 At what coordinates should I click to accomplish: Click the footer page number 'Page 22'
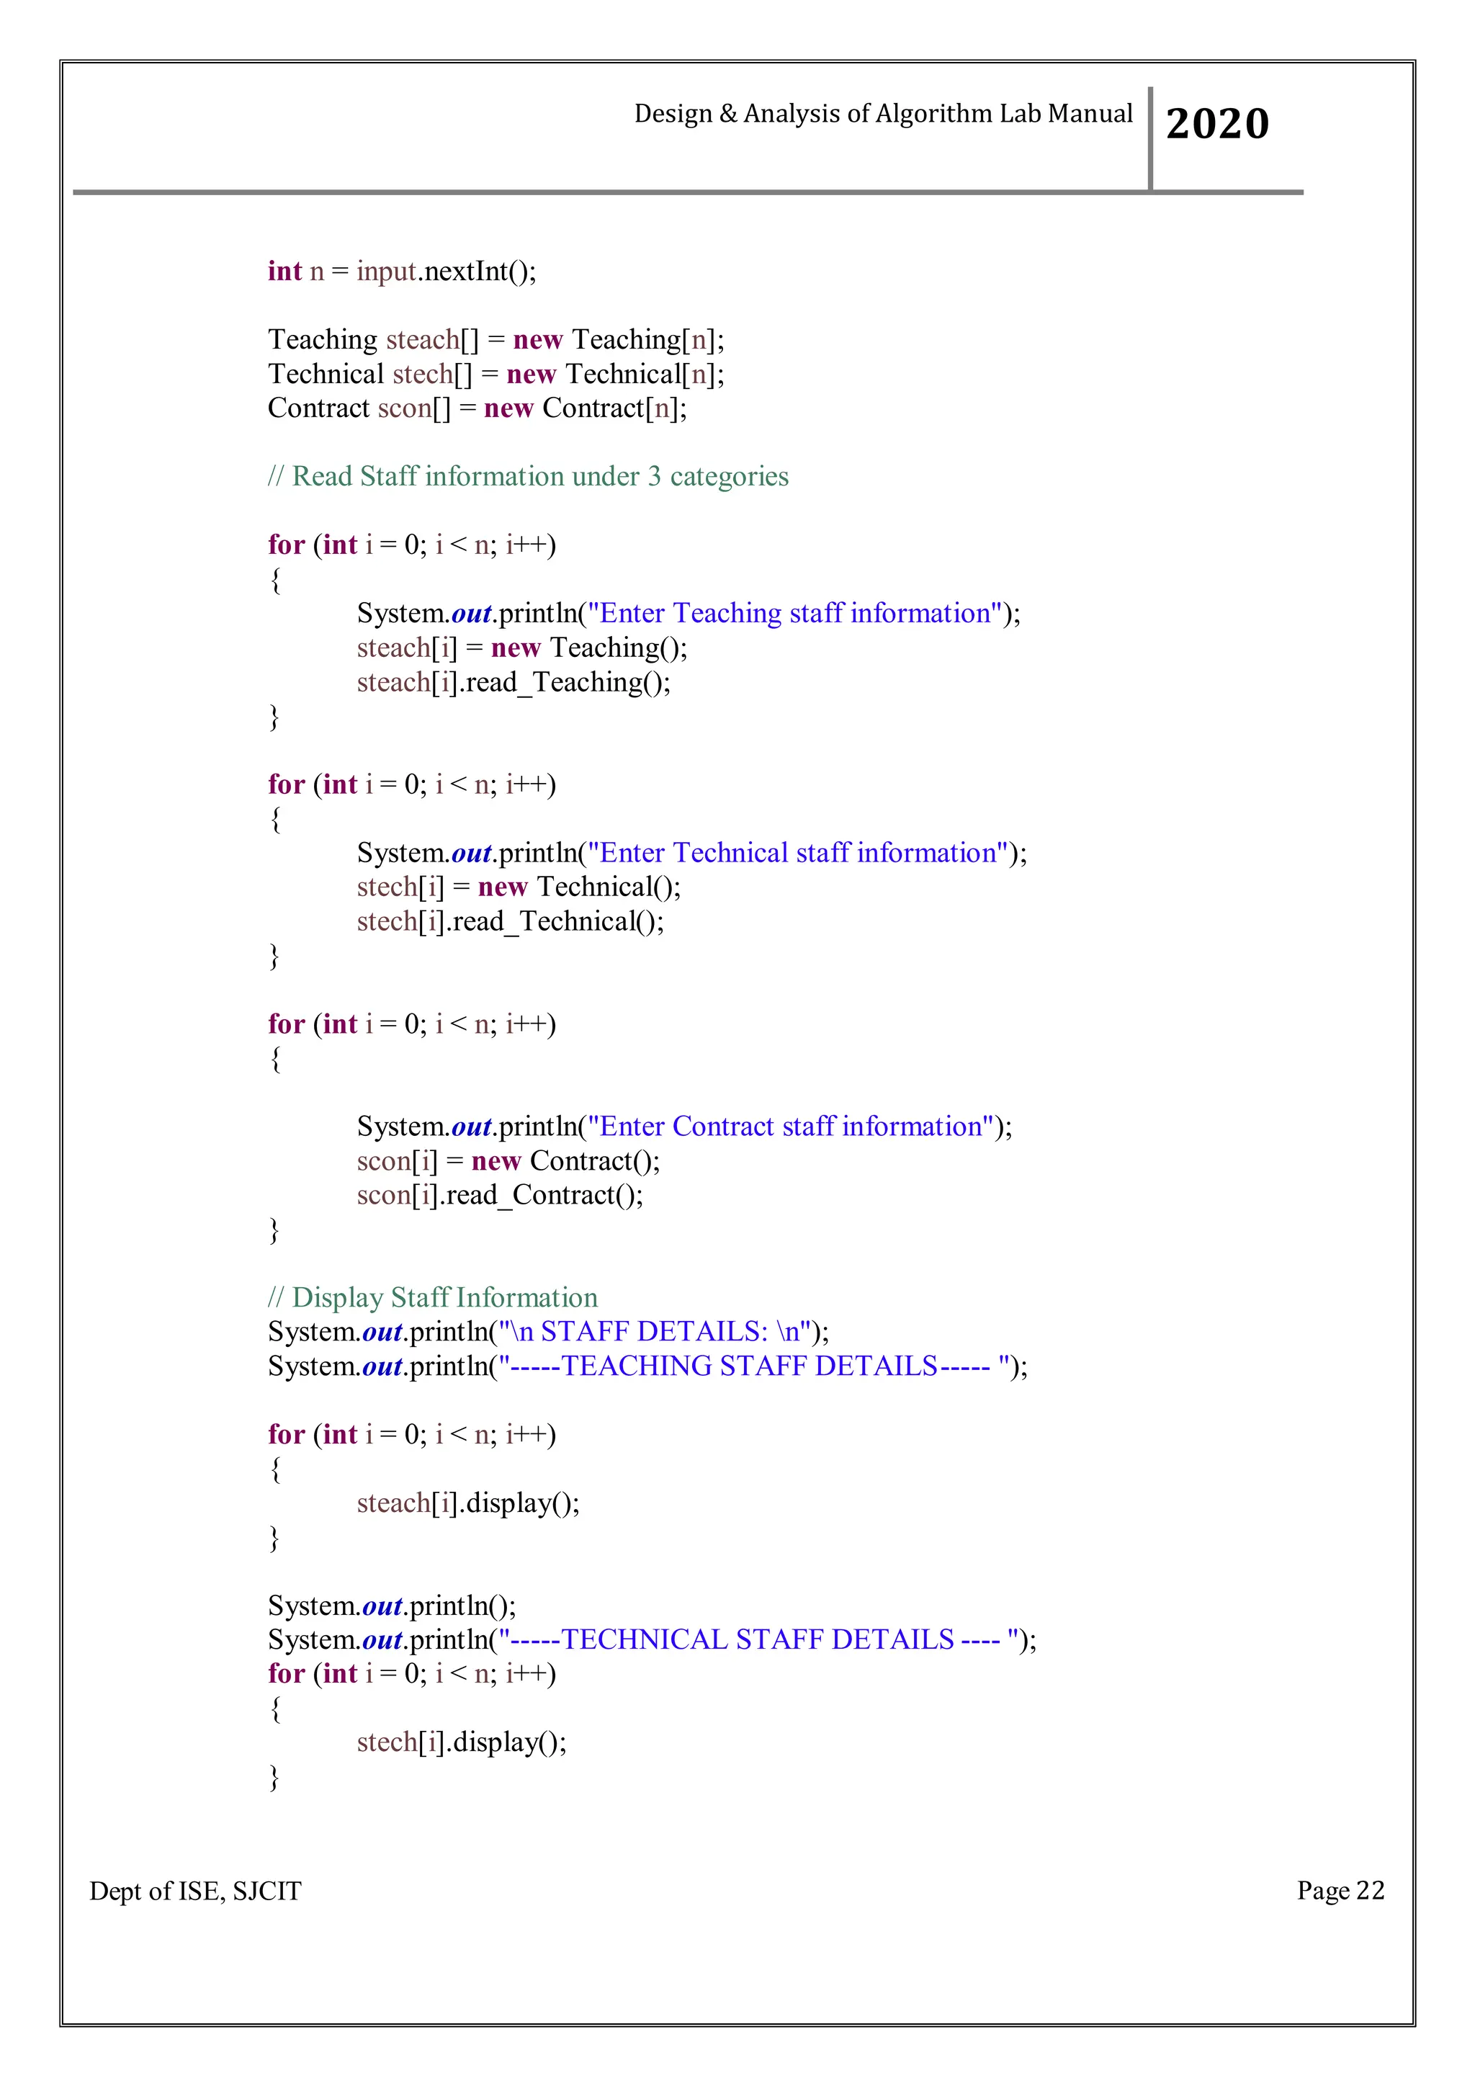[1340, 1891]
